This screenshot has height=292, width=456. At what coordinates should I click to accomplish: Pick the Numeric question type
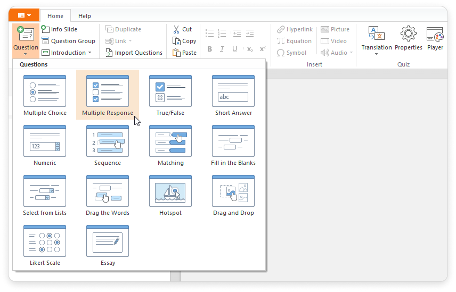[x=45, y=145]
